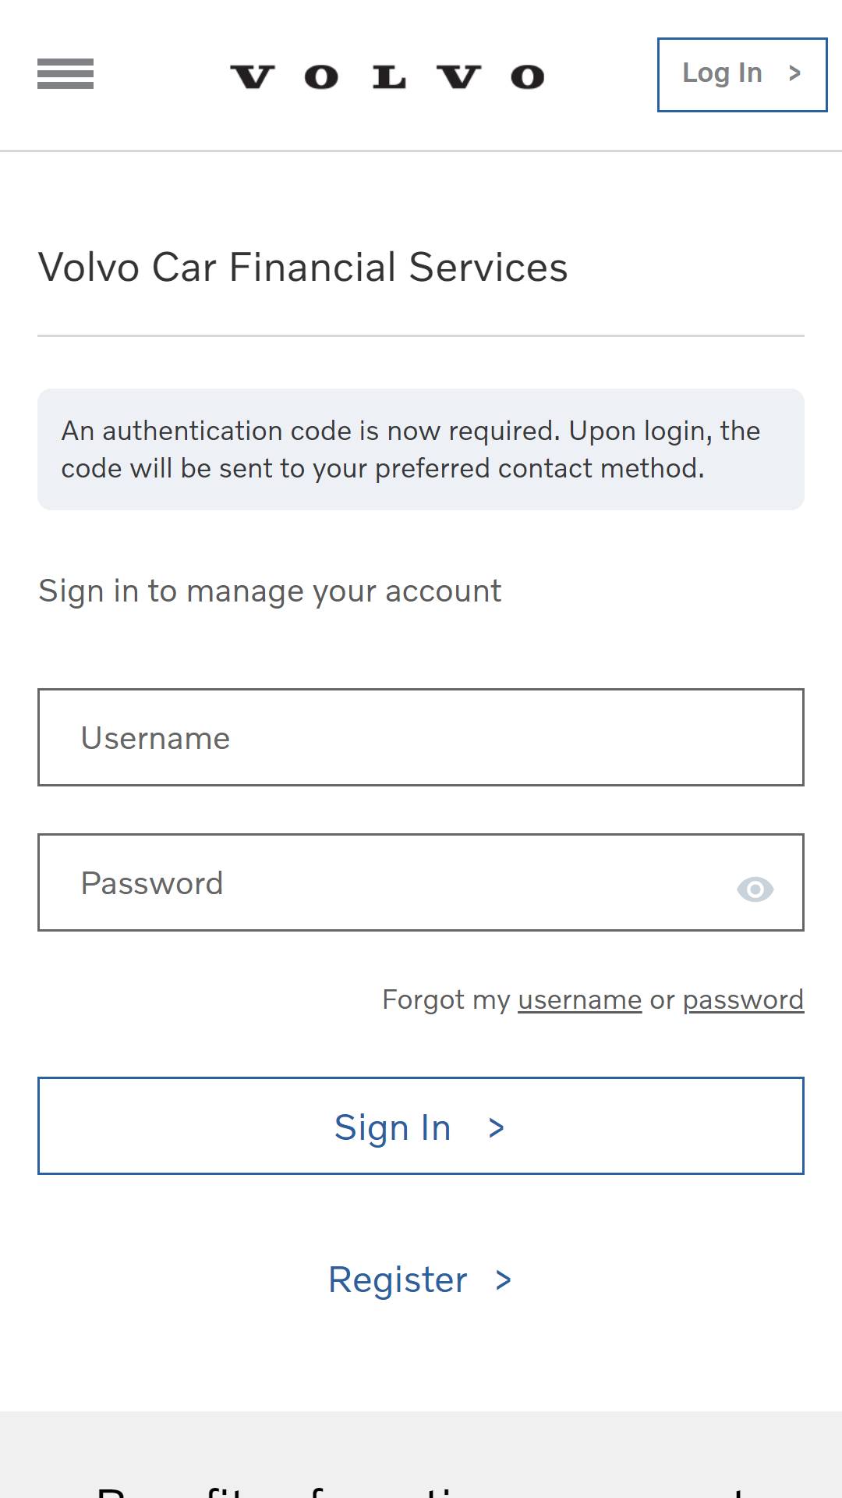Viewport: 842px width, 1498px height.
Task: Follow the forgot password link
Action: click(743, 999)
